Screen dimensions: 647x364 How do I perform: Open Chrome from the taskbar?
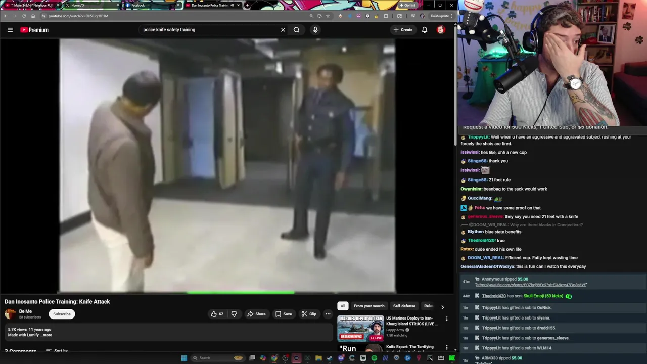[274, 358]
